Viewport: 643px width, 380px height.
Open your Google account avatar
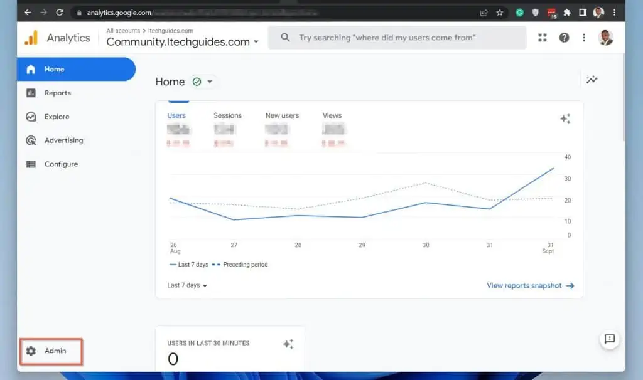point(605,38)
